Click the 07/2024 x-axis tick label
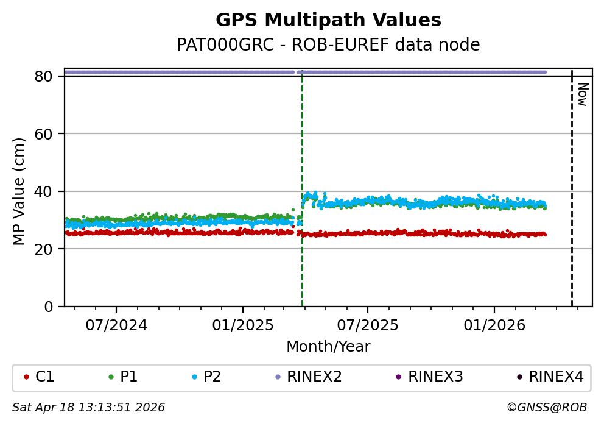Image resolution: width=604 pixels, height=426 pixels. tap(116, 325)
